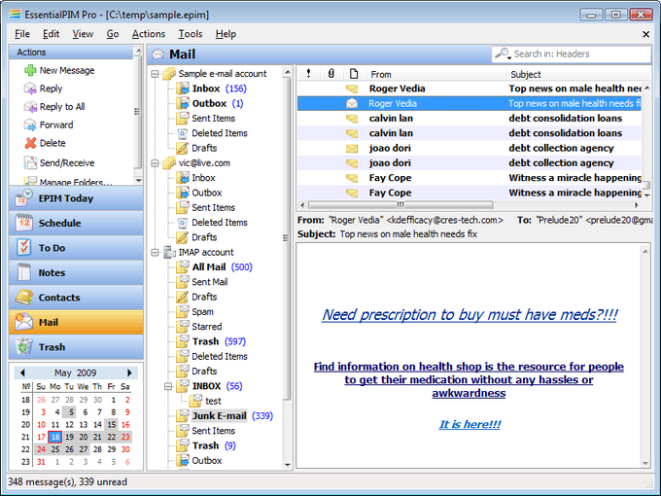This screenshot has width=661, height=496.
Task: Click the message preview vertical scrollbar
Action: [645, 356]
